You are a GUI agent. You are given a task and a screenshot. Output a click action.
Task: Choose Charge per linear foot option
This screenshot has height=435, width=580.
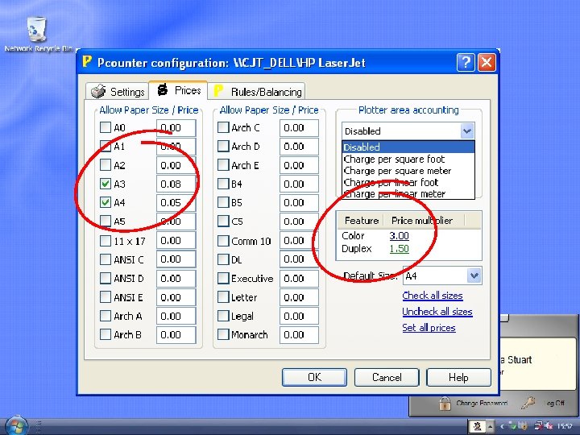pos(408,182)
